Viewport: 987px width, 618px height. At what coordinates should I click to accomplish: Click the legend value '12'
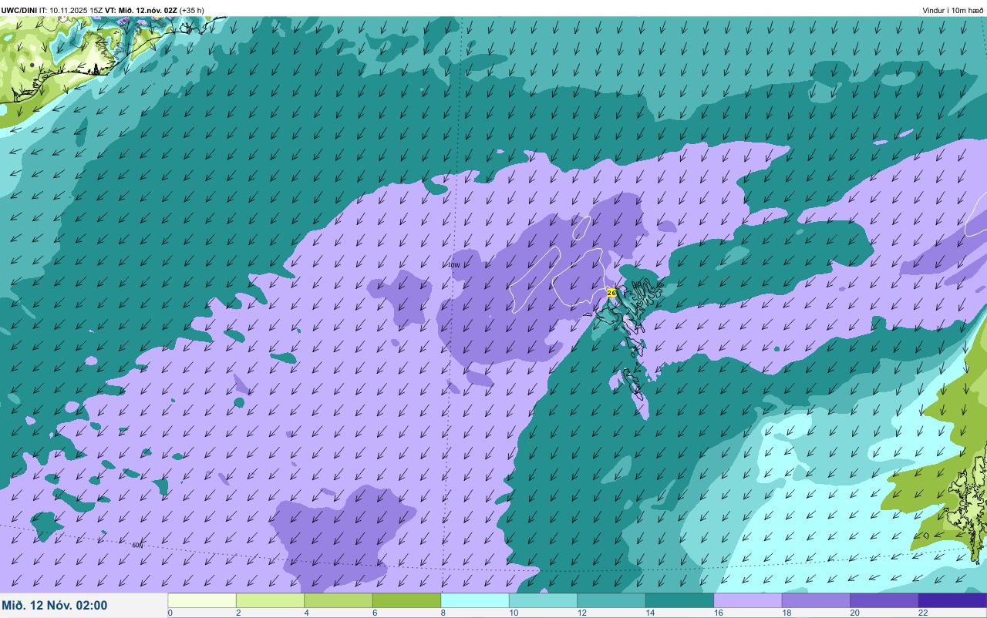coord(581,613)
